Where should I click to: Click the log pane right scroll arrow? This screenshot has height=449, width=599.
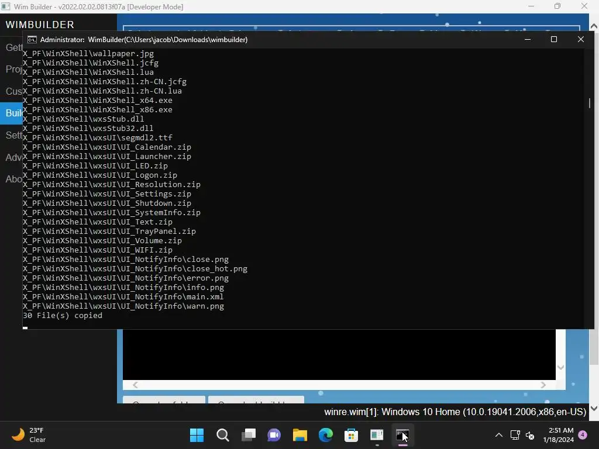coord(543,385)
